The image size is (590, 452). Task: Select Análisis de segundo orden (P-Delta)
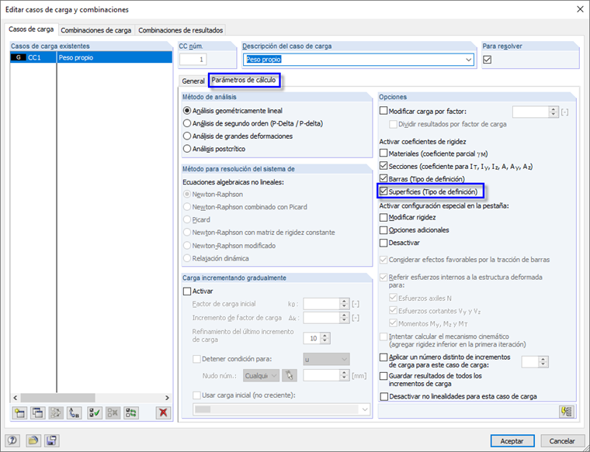[253, 123]
